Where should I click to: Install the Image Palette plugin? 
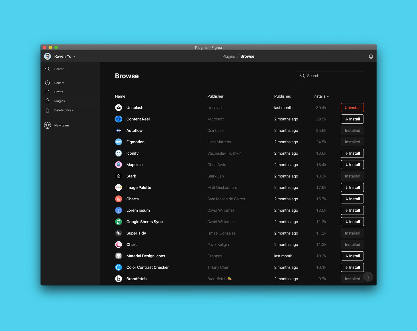pos(352,187)
